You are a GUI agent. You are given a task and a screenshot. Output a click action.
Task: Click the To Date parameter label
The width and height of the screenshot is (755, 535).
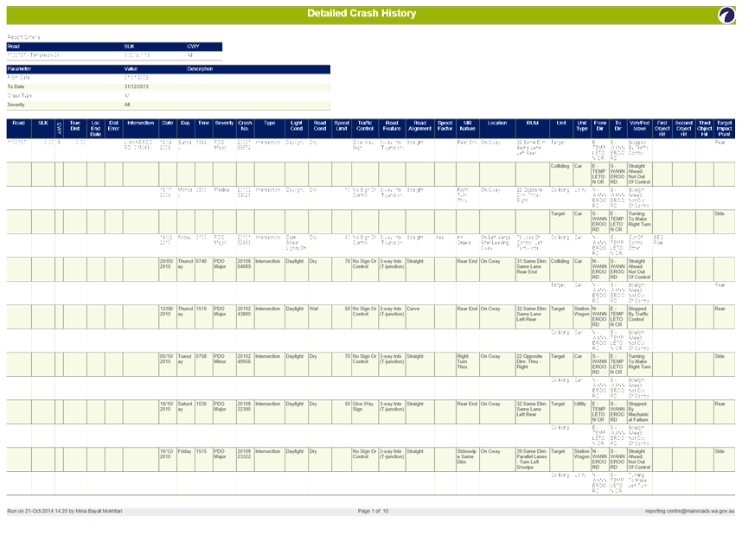[x=16, y=86]
